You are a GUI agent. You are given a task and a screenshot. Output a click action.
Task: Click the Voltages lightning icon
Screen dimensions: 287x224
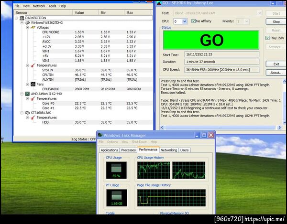point(33,27)
